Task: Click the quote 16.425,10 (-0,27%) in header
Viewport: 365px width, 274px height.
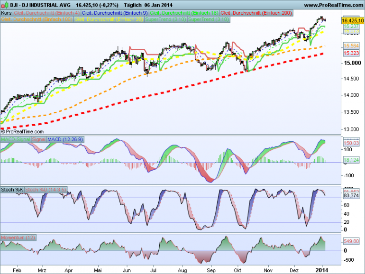Action: coord(97,5)
